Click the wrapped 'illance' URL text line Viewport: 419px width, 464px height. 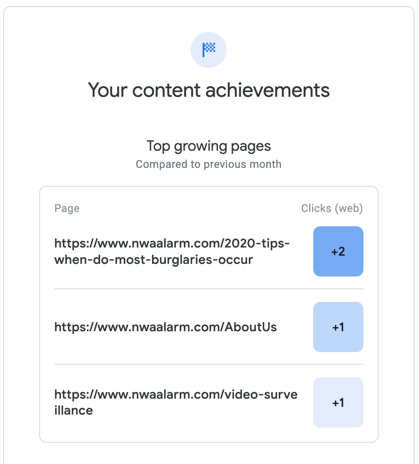74,410
